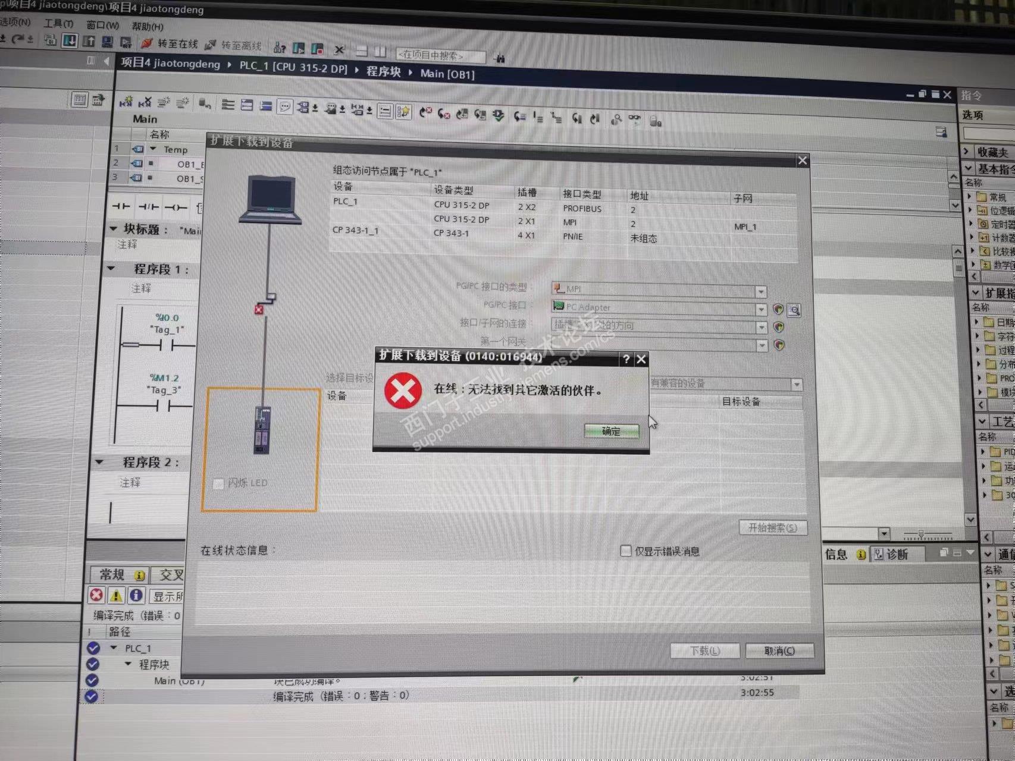
Task: Collapse the 程序块 node in compile results
Action: tap(127, 664)
